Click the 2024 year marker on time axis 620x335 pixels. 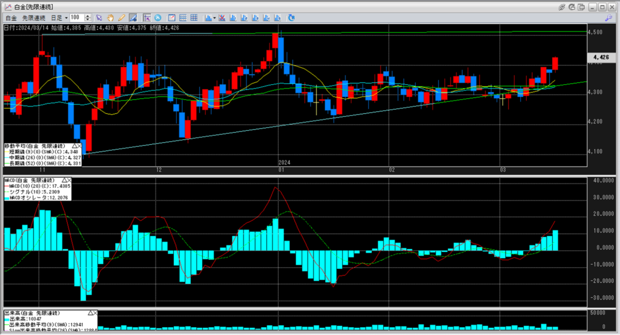click(284, 162)
